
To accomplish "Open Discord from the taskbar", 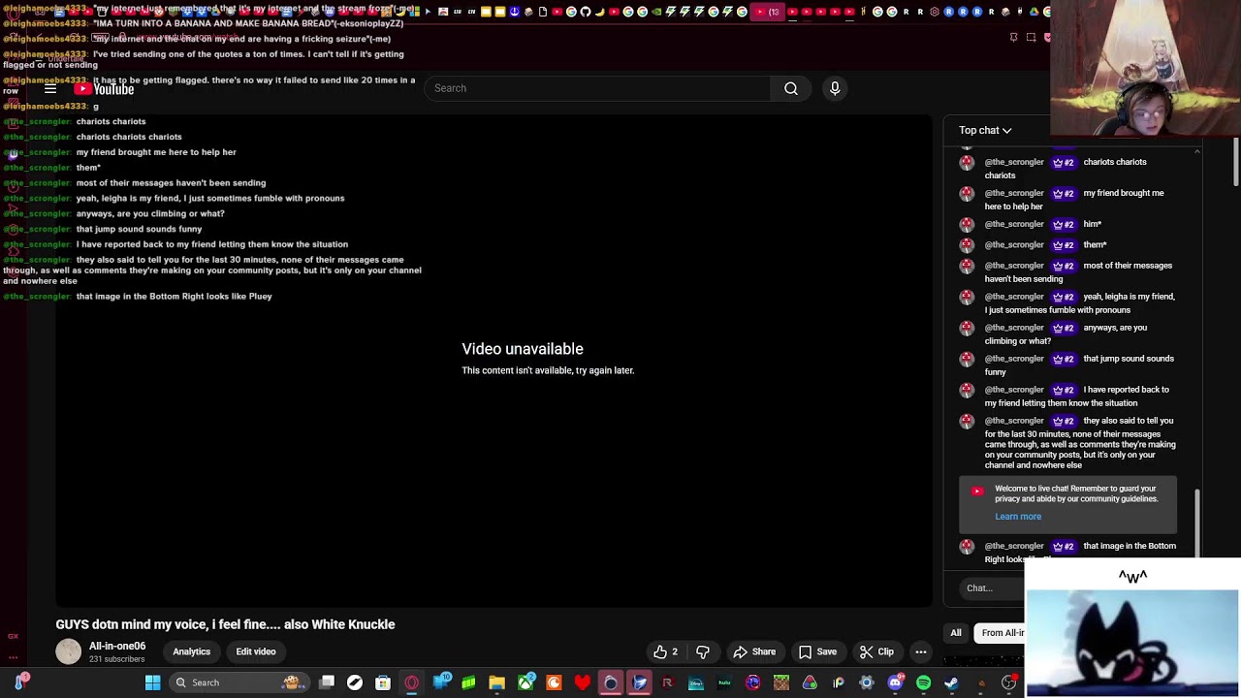I will [895, 682].
